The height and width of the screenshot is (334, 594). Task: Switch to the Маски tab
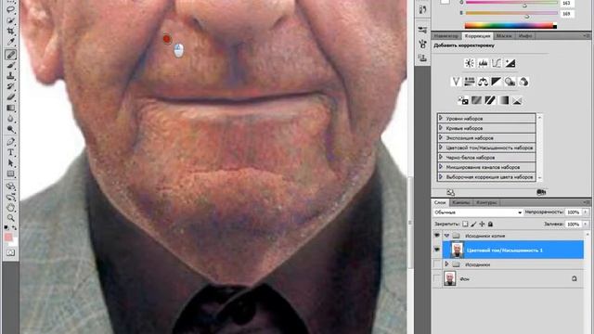coord(504,36)
